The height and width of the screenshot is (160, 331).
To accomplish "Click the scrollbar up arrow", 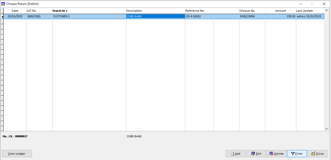I will pos(327,10).
